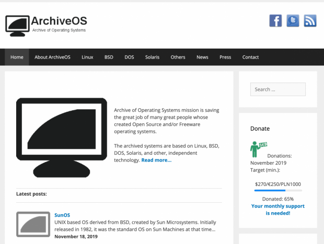Viewport: 324px width, 244px height.
Task: Click the donation progress bar
Action: (278, 191)
